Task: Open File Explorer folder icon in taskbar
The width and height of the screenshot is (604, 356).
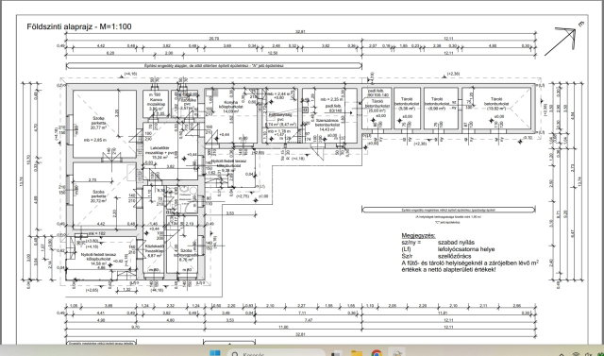Action: [357, 353]
